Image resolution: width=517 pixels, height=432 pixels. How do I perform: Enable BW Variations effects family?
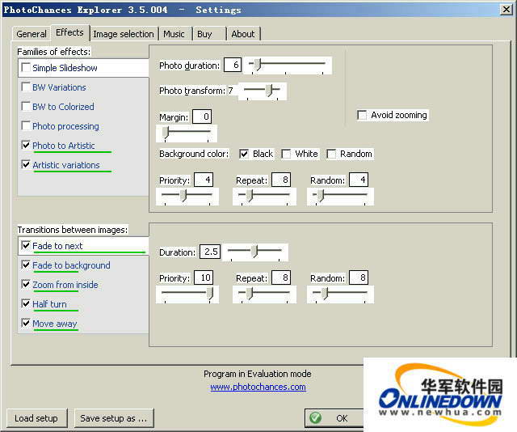pyautogui.click(x=26, y=87)
